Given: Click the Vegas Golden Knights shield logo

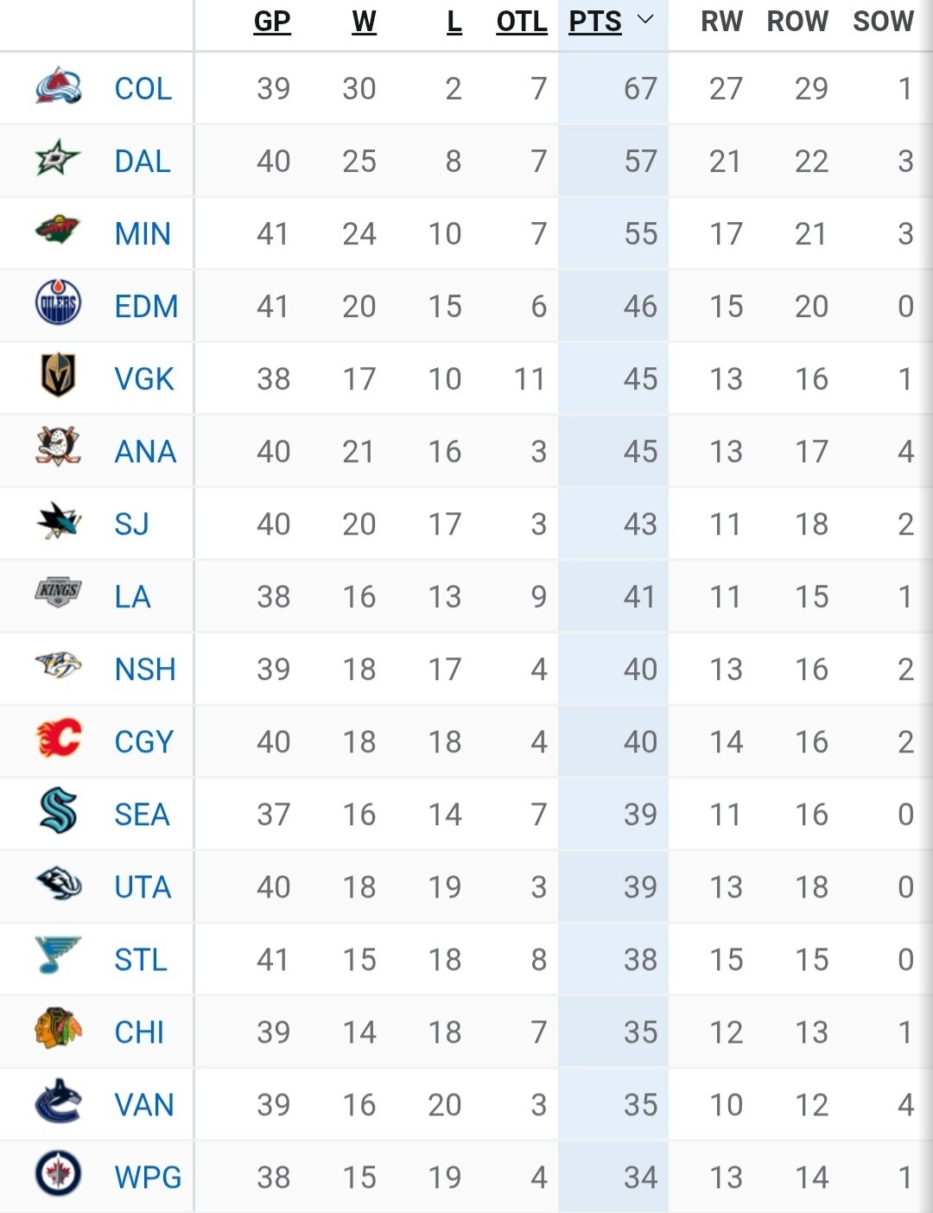Looking at the screenshot, I should tap(58, 376).
